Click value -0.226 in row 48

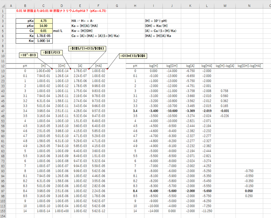[224, 116]
